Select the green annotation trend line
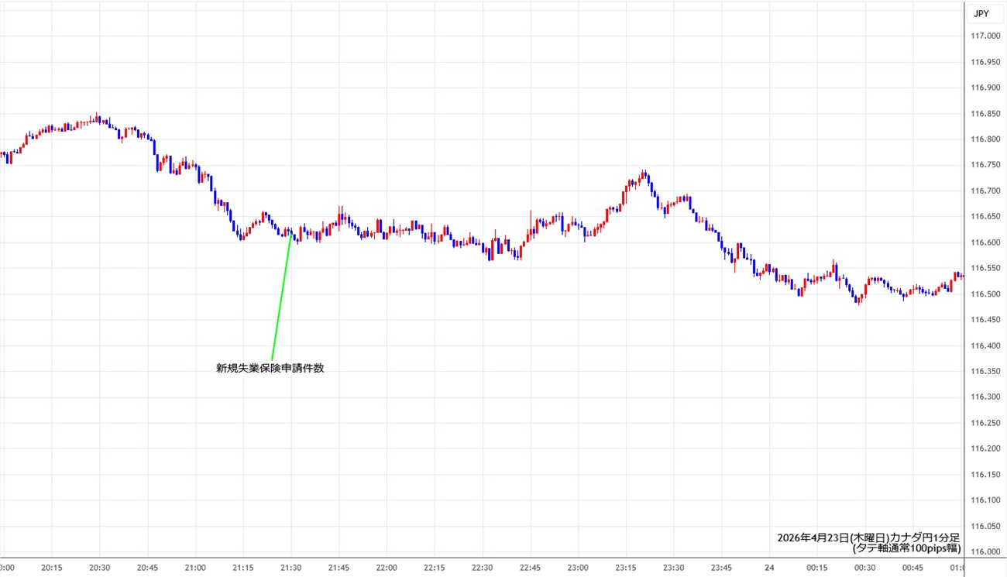Viewport: 1007px width, 577px height. pyautogui.click(x=281, y=296)
